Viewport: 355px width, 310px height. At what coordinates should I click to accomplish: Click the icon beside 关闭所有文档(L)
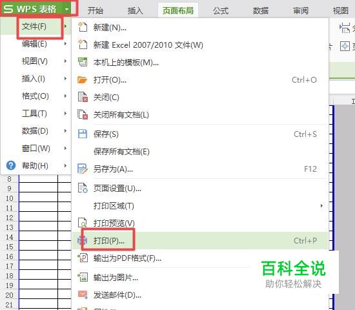[83, 114]
